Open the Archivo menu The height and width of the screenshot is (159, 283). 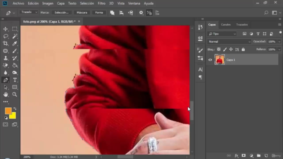tap(18, 4)
